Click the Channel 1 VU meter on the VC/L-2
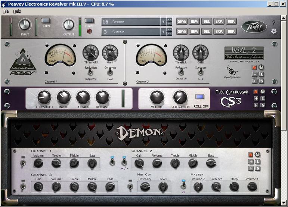Screen dimensions: 288x207 tap(60, 56)
